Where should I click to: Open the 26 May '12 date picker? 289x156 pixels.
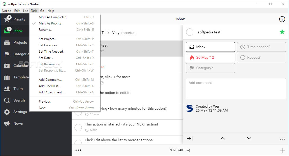(x=210, y=57)
